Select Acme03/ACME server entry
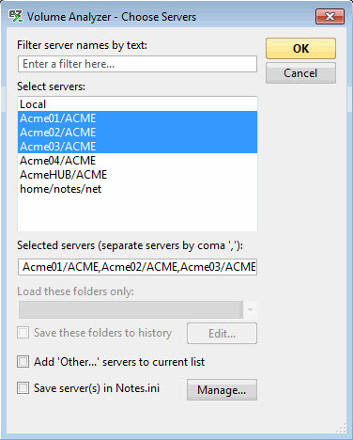Screen dimensions: 353x440 click(137, 147)
